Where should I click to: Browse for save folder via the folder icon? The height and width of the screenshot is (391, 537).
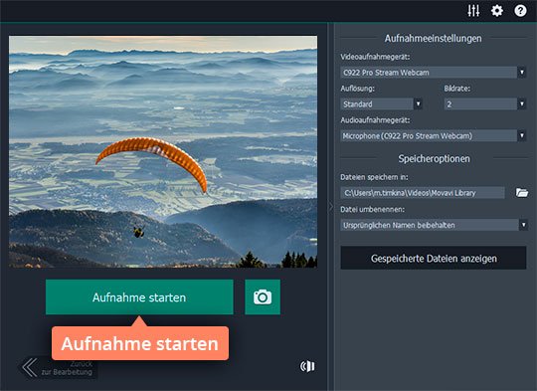click(522, 193)
